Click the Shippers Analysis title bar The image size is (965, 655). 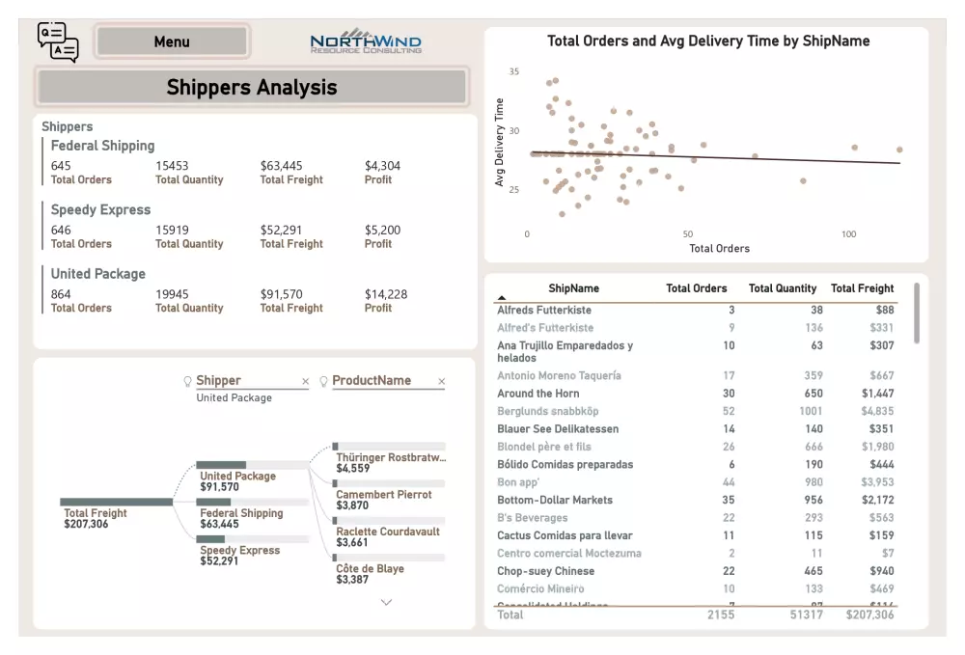[x=253, y=87]
